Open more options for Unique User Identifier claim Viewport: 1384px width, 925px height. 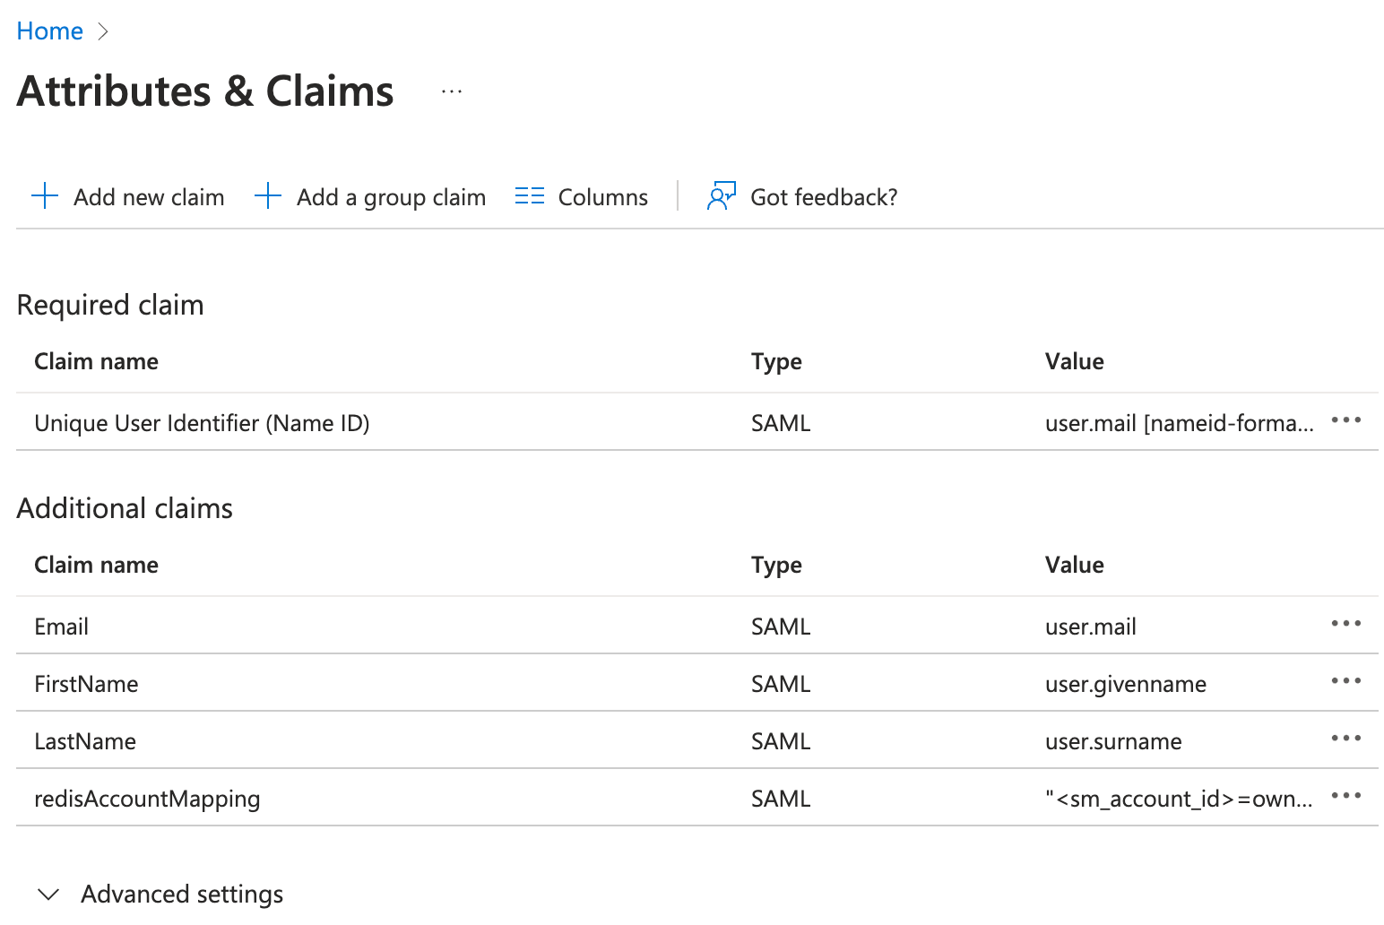[x=1345, y=420]
